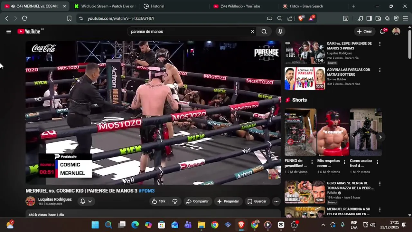Screen dimensions: 412x232
Task: Click the Compartir button
Action: coord(197,201)
